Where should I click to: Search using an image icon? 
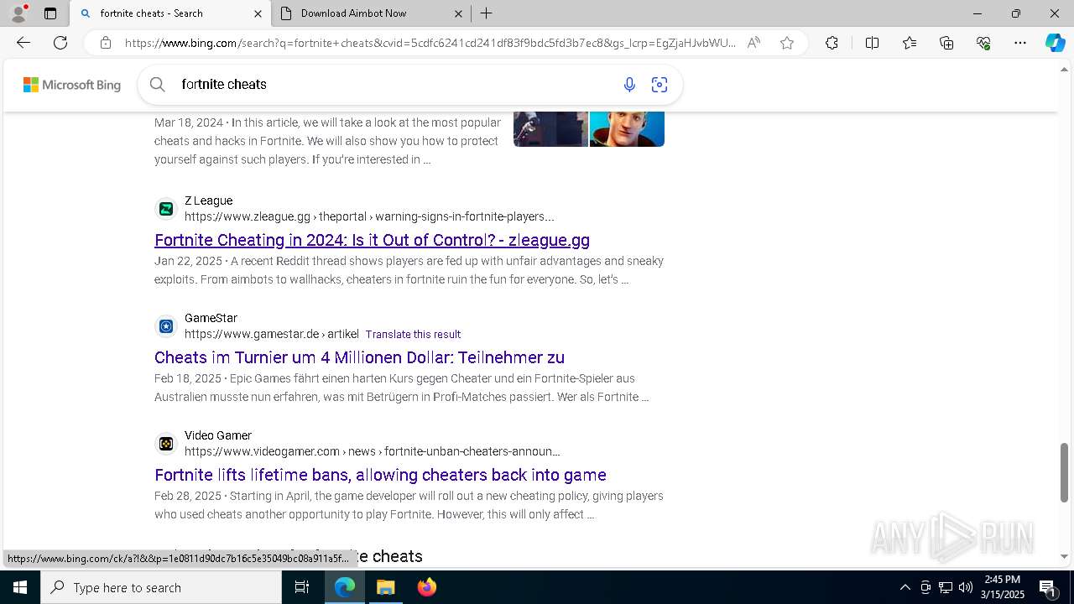(660, 84)
